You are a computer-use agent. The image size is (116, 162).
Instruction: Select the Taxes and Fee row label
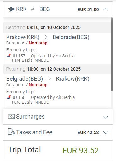coord(34,132)
